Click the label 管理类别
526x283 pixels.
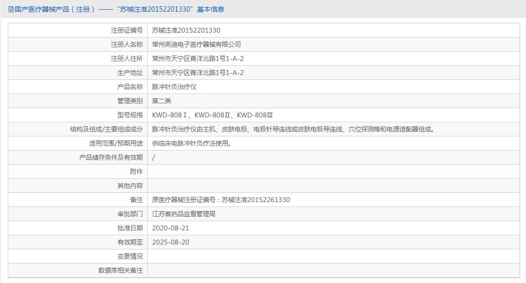point(130,101)
